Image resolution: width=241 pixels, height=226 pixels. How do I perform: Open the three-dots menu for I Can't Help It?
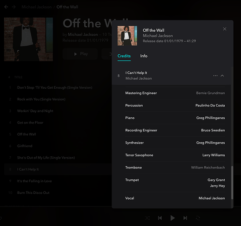[x=215, y=76]
